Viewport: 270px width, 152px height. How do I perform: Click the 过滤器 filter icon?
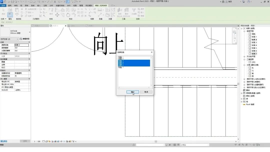[x=134, y=10]
